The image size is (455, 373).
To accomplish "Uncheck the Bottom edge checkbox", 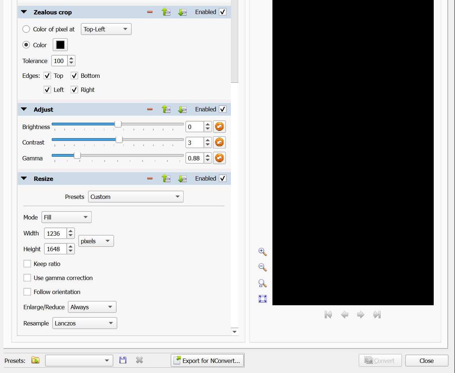I will (x=74, y=76).
